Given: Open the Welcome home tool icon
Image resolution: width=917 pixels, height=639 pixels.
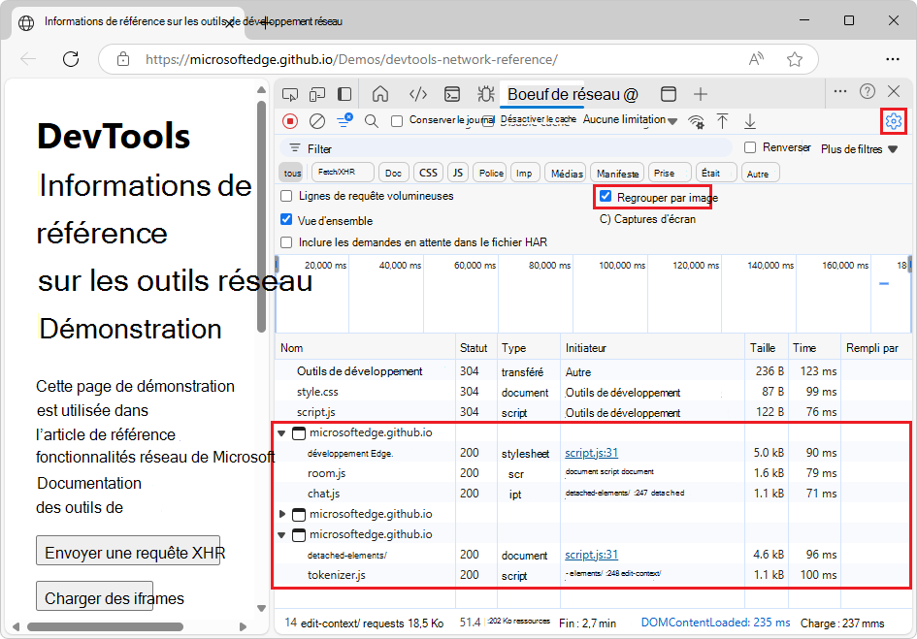Looking at the screenshot, I should (x=380, y=94).
